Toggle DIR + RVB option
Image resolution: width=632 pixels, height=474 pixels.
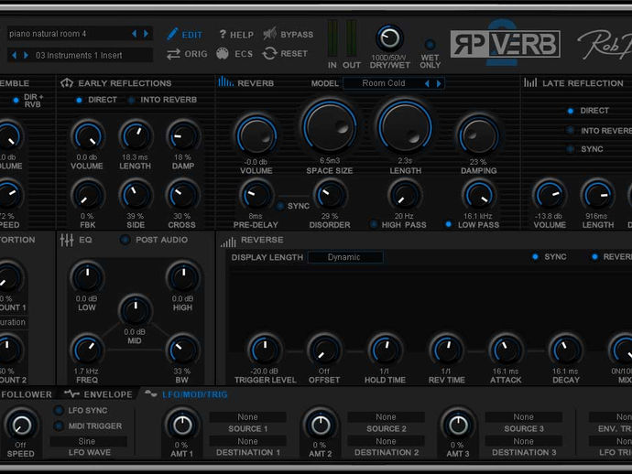click(16, 100)
